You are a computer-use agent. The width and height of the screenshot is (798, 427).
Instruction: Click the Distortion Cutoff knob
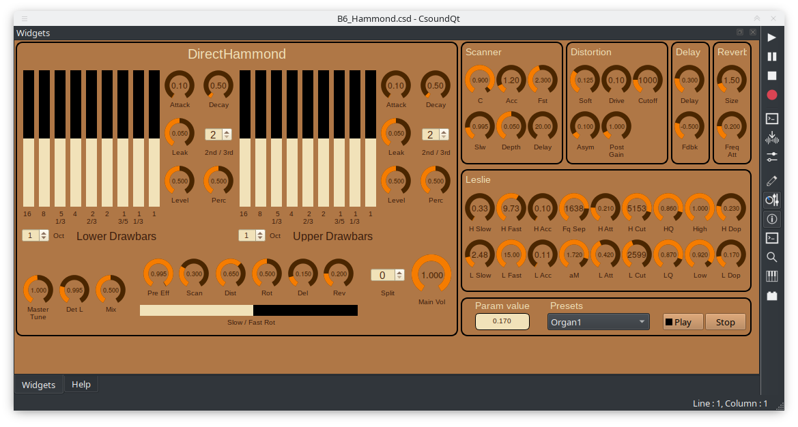tap(647, 80)
